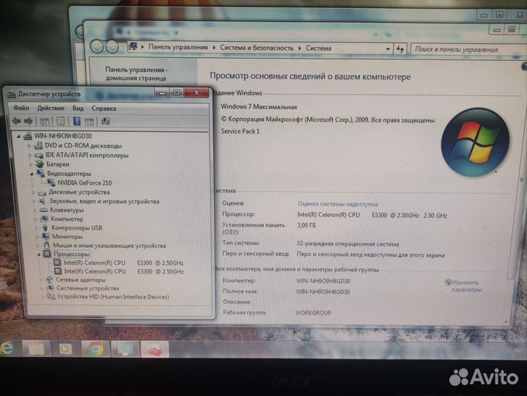The height and width of the screenshot is (396, 527).
Task: Open Google Chrome from the taskbar
Action: (x=95, y=349)
